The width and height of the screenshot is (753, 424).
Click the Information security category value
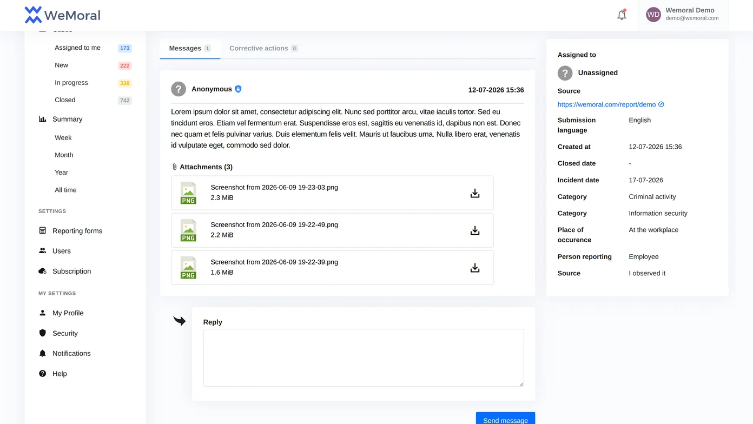[658, 213]
